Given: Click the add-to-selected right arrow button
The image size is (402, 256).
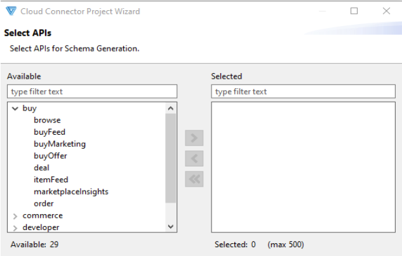Looking at the screenshot, I should point(194,138).
